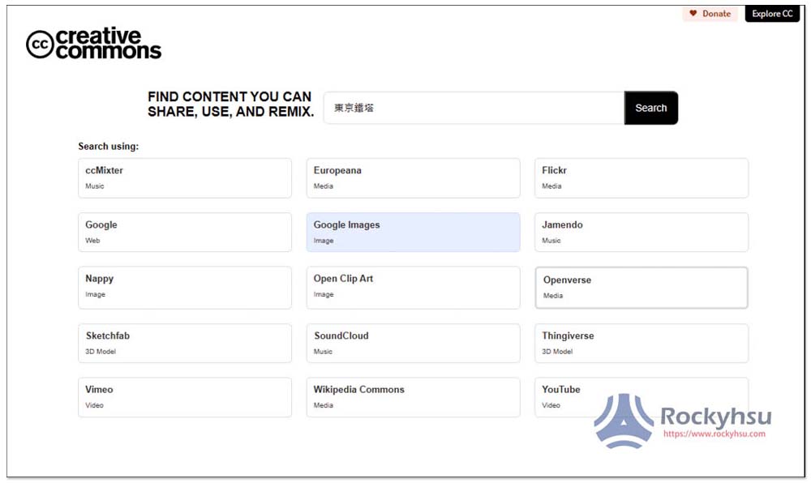Deselect the highlighted Google Images card
811x483 pixels.
coord(413,232)
